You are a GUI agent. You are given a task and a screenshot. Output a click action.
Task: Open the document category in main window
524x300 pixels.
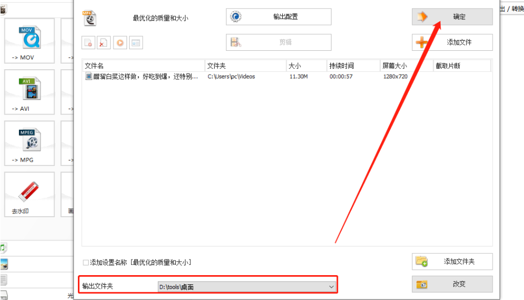(x=4, y=280)
